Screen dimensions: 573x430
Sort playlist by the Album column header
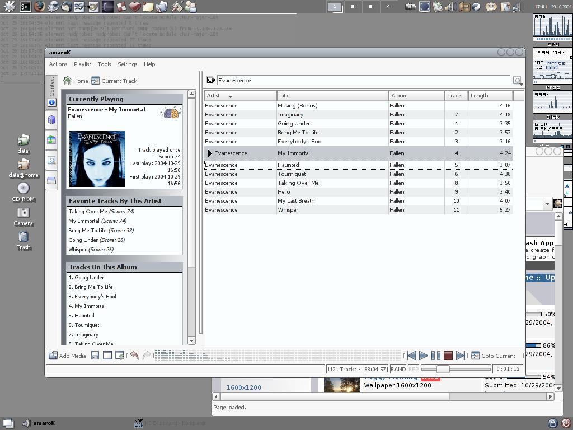[416, 95]
